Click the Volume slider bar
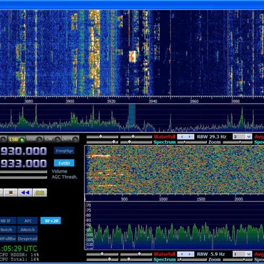The image size is (264, 264). point(23,172)
